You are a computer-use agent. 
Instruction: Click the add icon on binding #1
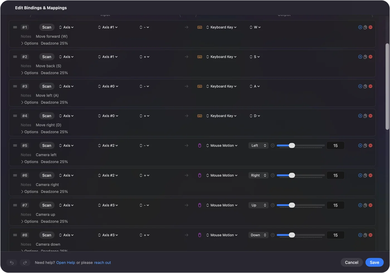[360, 27]
